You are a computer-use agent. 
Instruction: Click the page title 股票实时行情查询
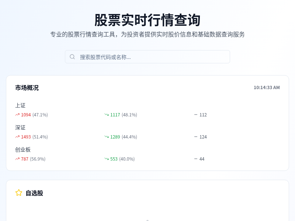[x=147, y=20]
